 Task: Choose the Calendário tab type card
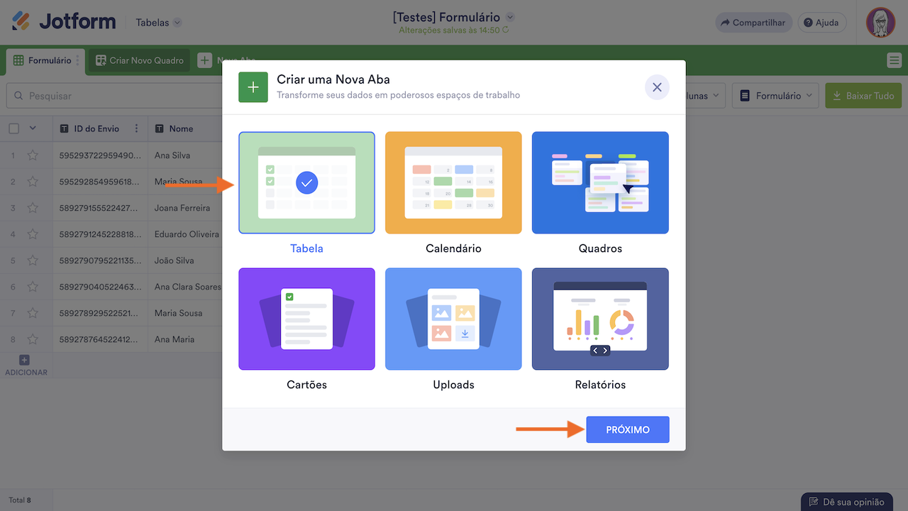click(x=453, y=182)
